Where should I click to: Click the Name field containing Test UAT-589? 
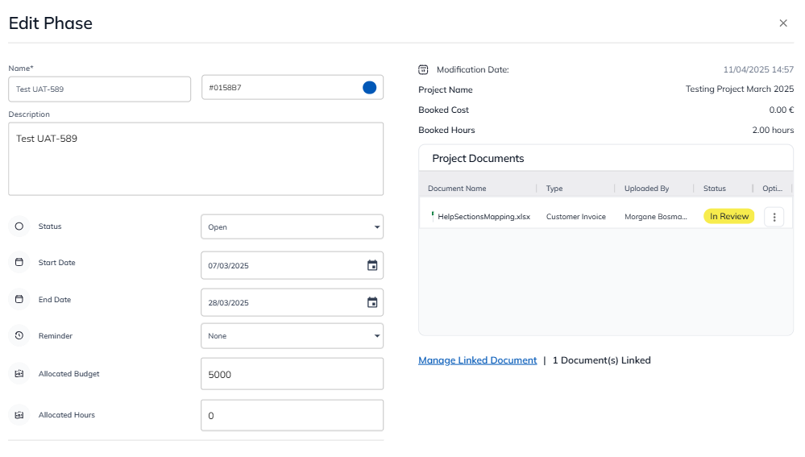99,89
